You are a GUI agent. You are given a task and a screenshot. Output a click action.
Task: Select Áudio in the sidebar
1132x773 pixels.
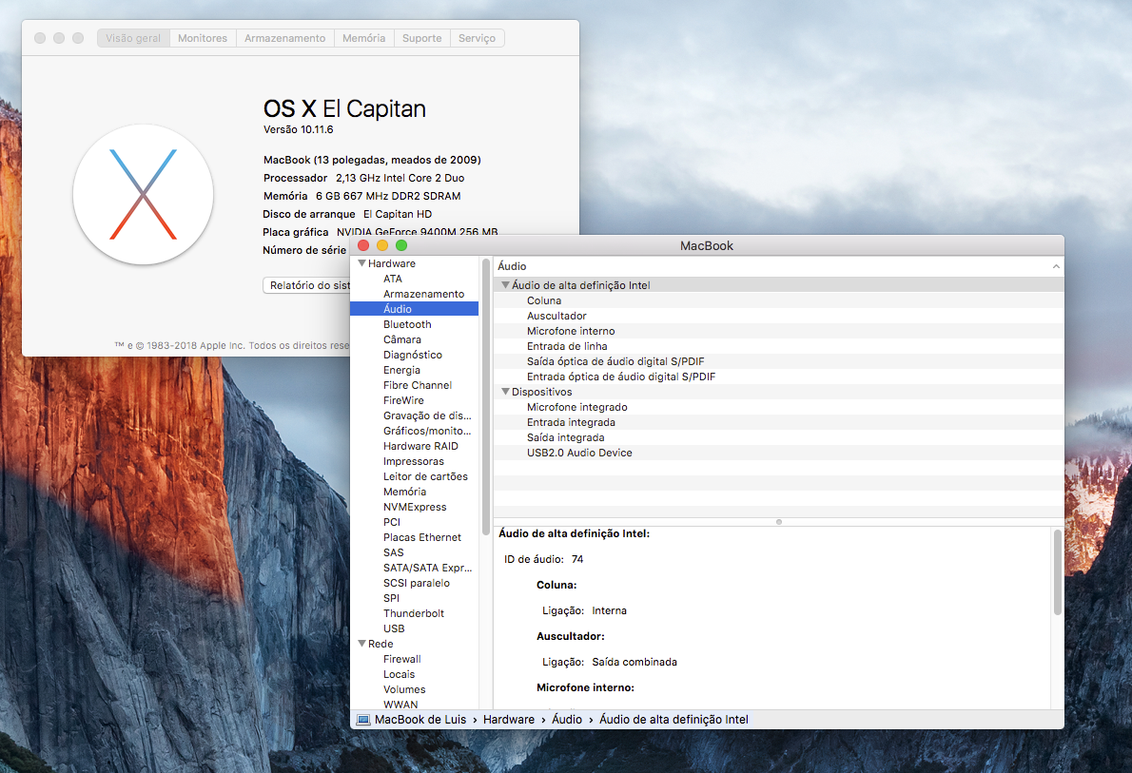414,309
